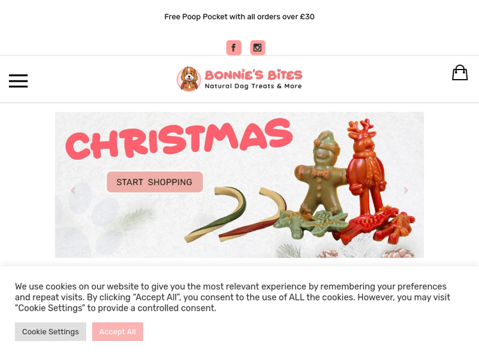Accept All cookies
This screenshot has width=479, height=359.
click(118, 332)
